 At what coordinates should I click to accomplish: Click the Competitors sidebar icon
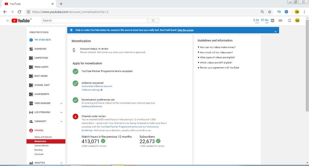pos(31,58)
